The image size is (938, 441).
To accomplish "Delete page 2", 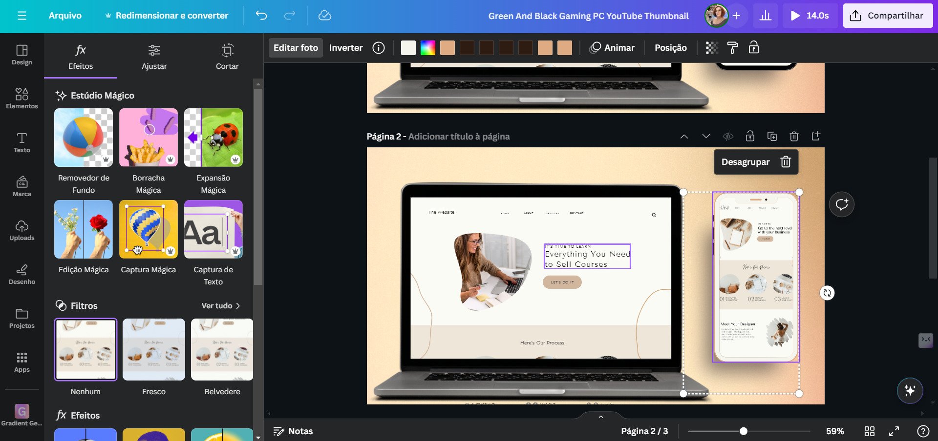I will coord(794,137).
